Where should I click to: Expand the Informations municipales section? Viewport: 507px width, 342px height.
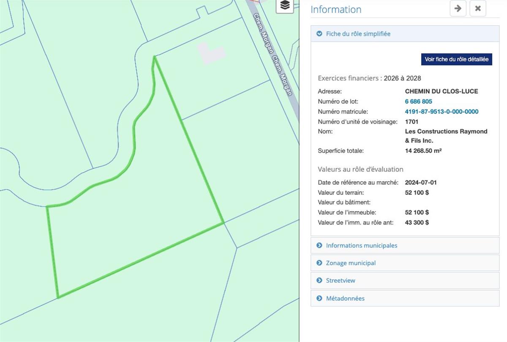pyautogui.click(x=405, y=245)
